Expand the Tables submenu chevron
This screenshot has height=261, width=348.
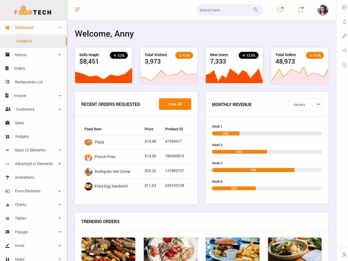(60, 218)
